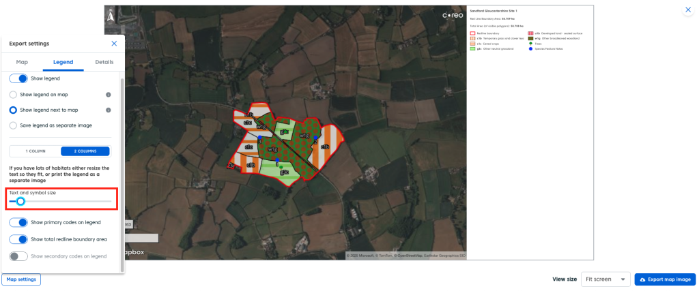This screenshot has width=699, height=291.
Task: Click the Coreo logo on the map
Action: (x=453, y=15)
